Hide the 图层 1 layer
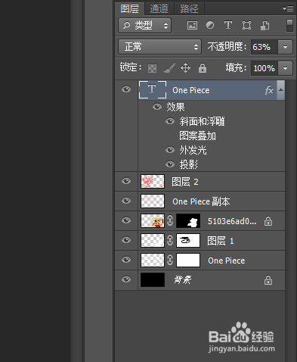The image size is (297, 362). [x=126, y=240]
